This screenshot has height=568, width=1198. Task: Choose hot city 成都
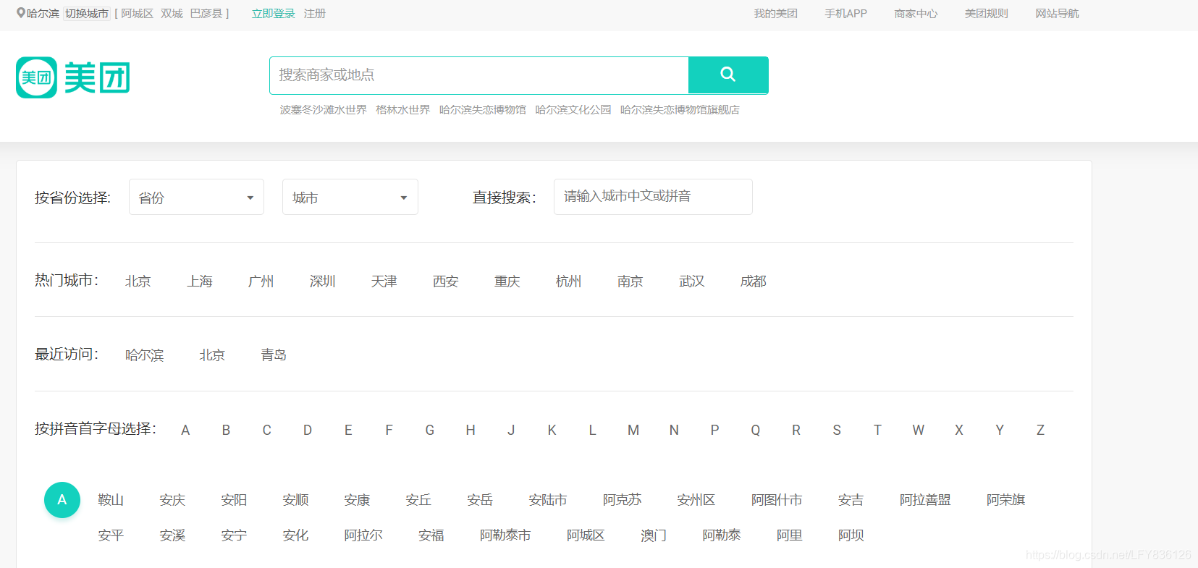click(754, 281)
